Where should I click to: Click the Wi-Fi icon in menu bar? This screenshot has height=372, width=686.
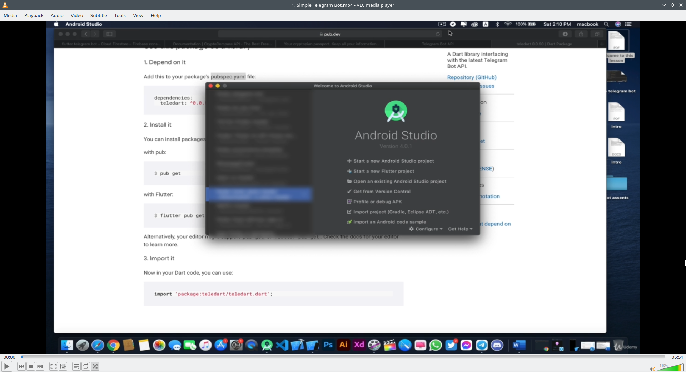click(x=508, y=24)
